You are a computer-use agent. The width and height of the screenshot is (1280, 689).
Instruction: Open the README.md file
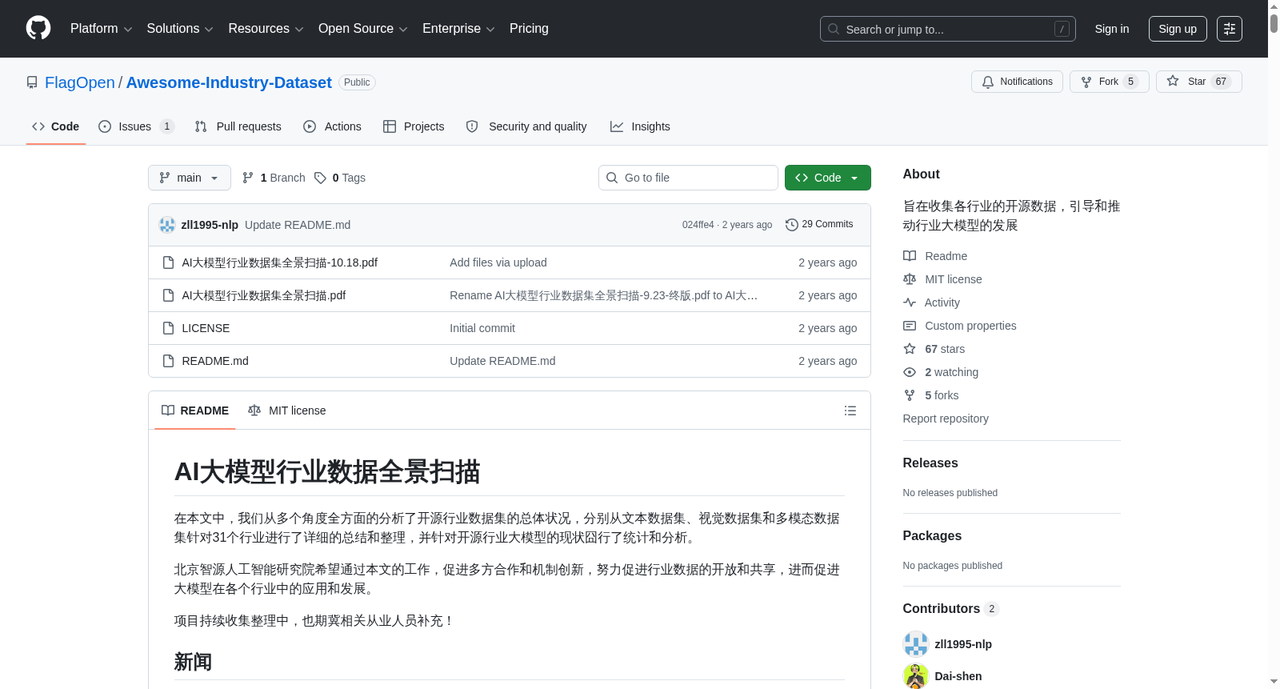tap(215, 361)
